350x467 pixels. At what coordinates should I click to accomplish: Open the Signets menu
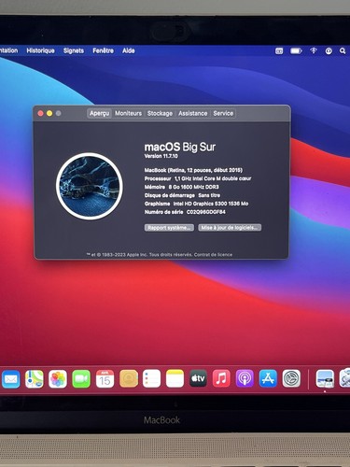click(x=74, y=50)
